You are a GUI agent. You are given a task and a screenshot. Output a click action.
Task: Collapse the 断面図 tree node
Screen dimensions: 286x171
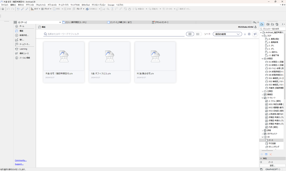(263, 59)
